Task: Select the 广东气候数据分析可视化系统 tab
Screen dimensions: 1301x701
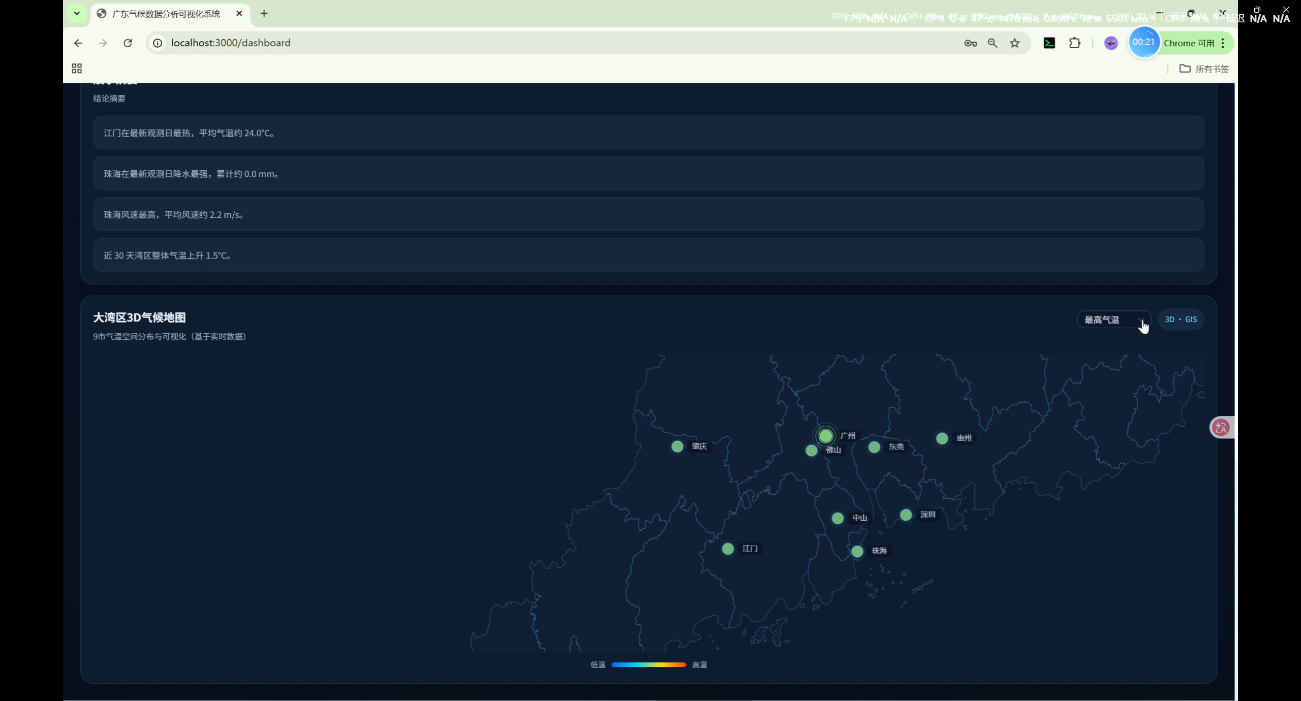Action: point(166,14)
